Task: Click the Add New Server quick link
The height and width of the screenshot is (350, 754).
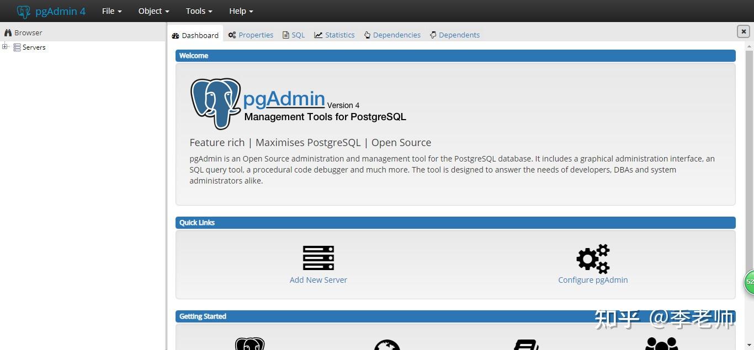Action: point(318,279)
